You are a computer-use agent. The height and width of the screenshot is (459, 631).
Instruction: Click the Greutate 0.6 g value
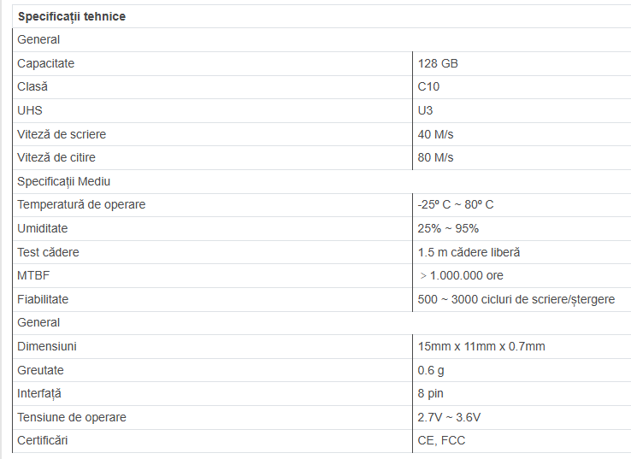click(x=431, y=370)
